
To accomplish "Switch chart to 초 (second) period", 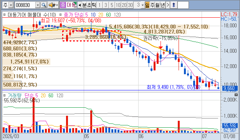I will (89, 5).
